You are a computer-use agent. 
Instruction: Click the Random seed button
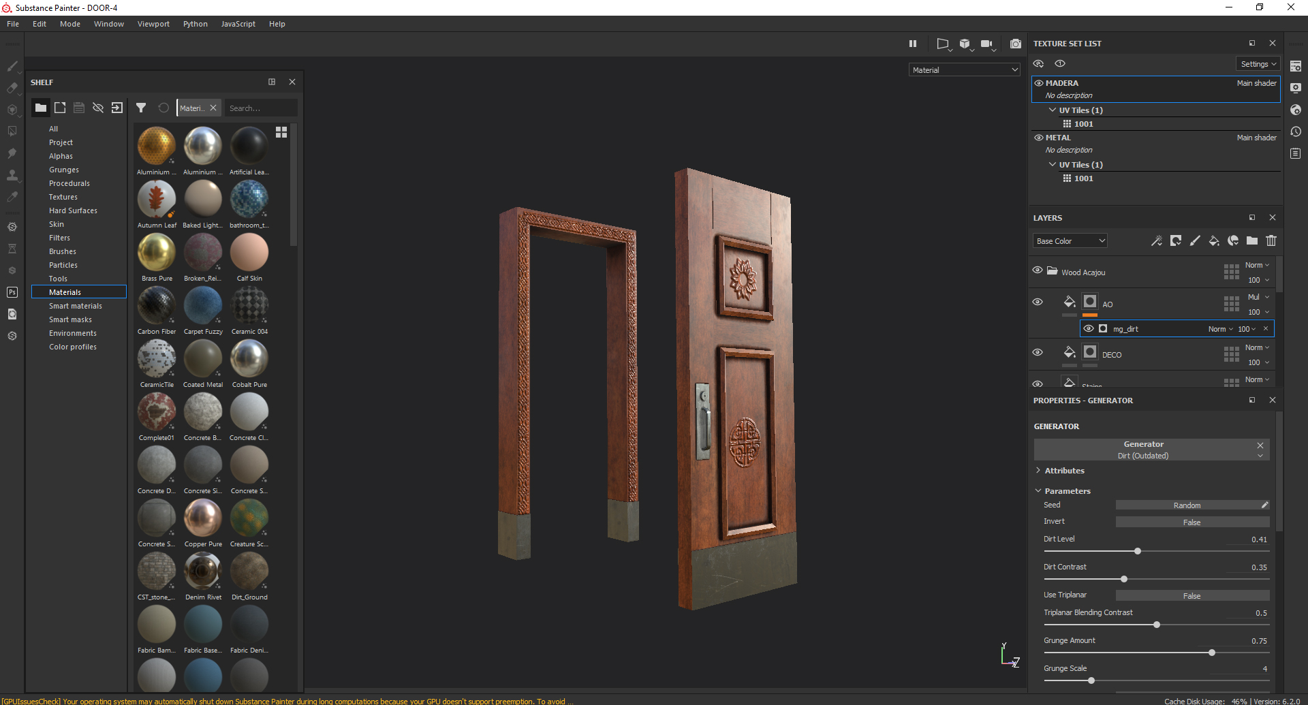(1187, 505)
